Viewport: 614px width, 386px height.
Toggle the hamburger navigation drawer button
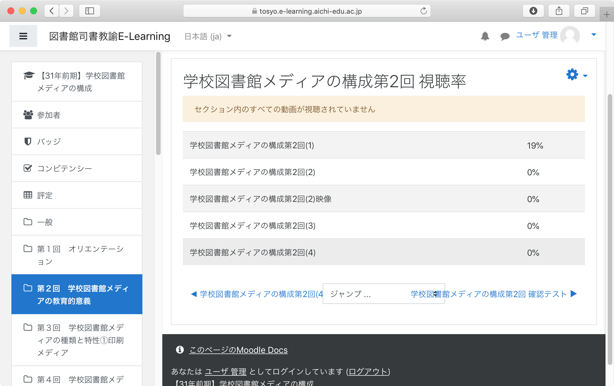coord(23,36)
